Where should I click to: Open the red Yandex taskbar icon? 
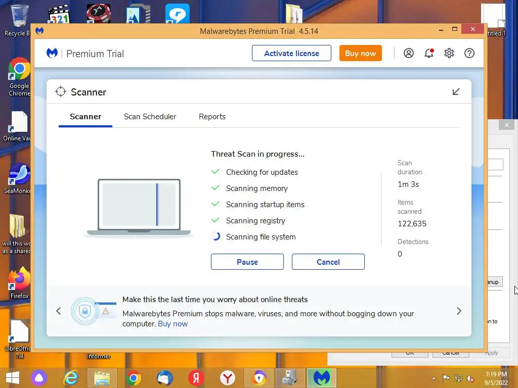196,378
